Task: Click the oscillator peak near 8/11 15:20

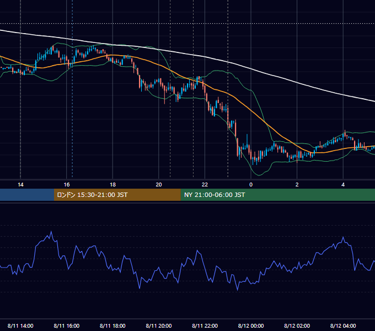Action: 51,232
